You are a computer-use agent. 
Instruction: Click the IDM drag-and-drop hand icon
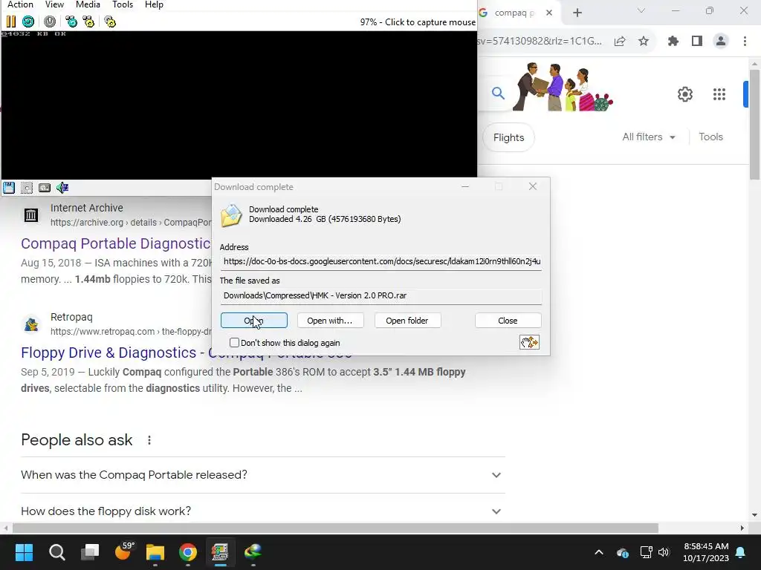coord(529,342)
